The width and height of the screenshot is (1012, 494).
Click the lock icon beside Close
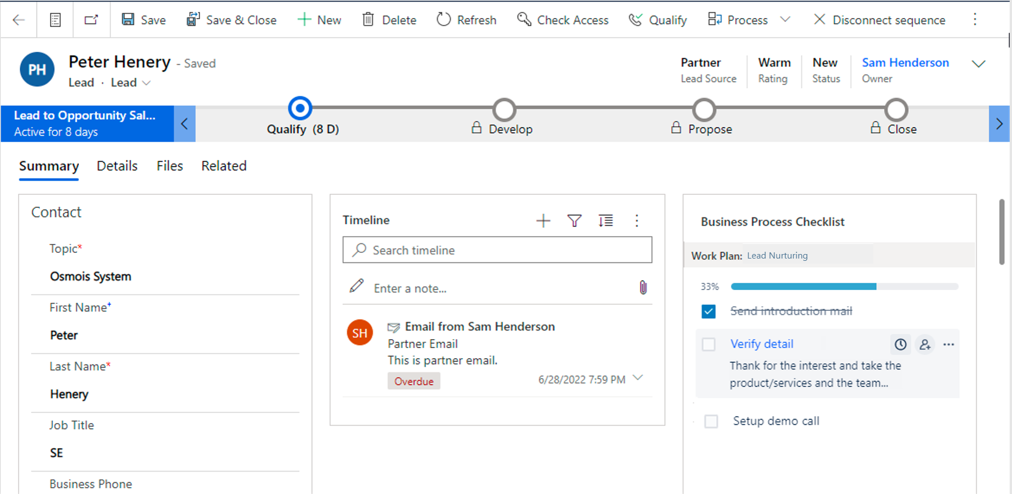(876, 128)
